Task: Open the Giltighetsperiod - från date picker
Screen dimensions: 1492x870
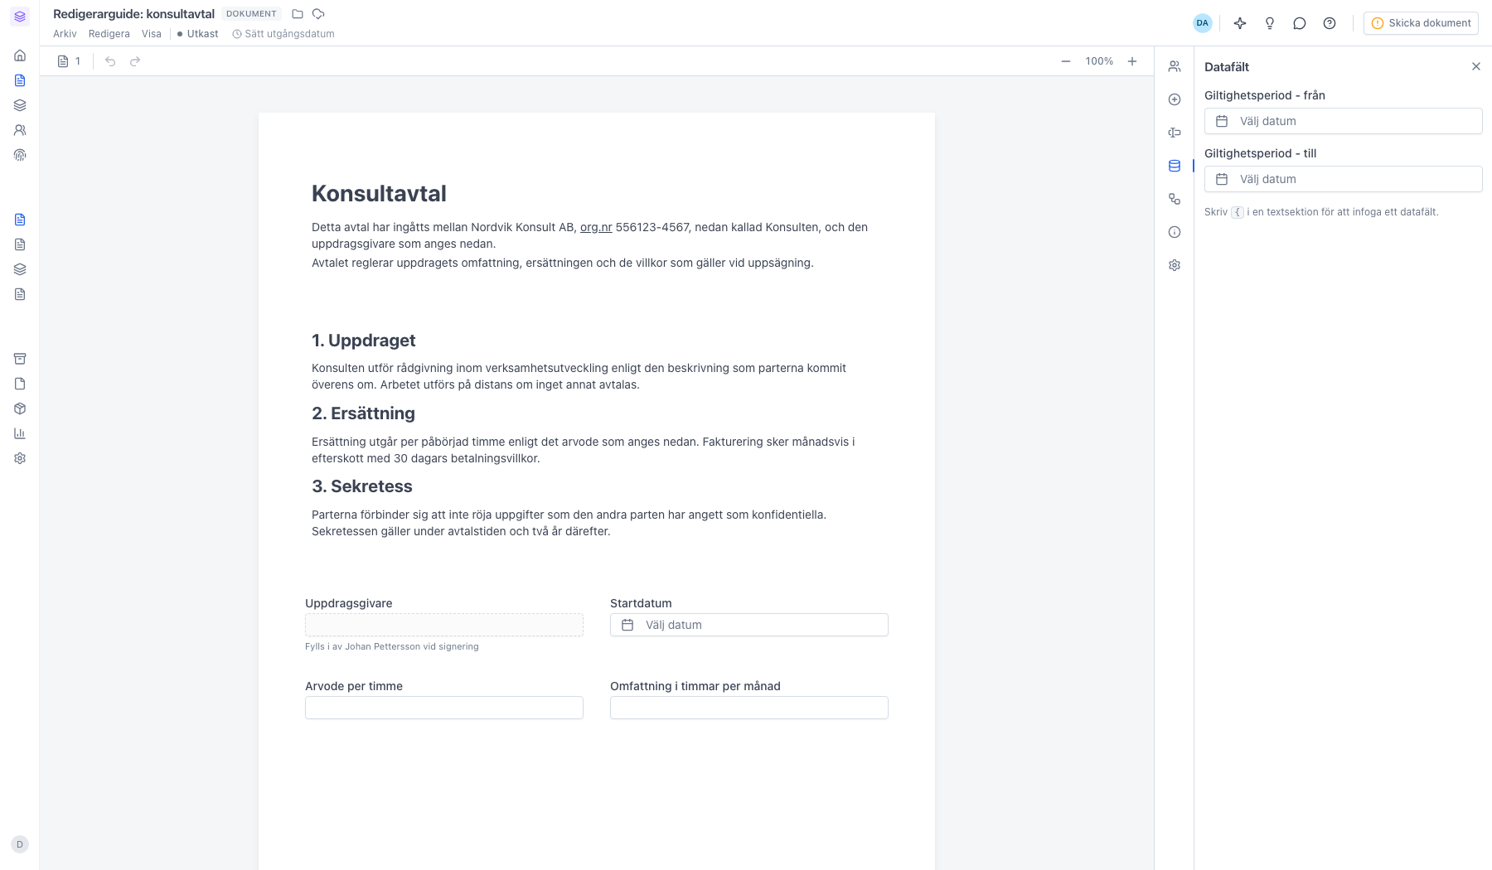Action: tap(1343, 121)
